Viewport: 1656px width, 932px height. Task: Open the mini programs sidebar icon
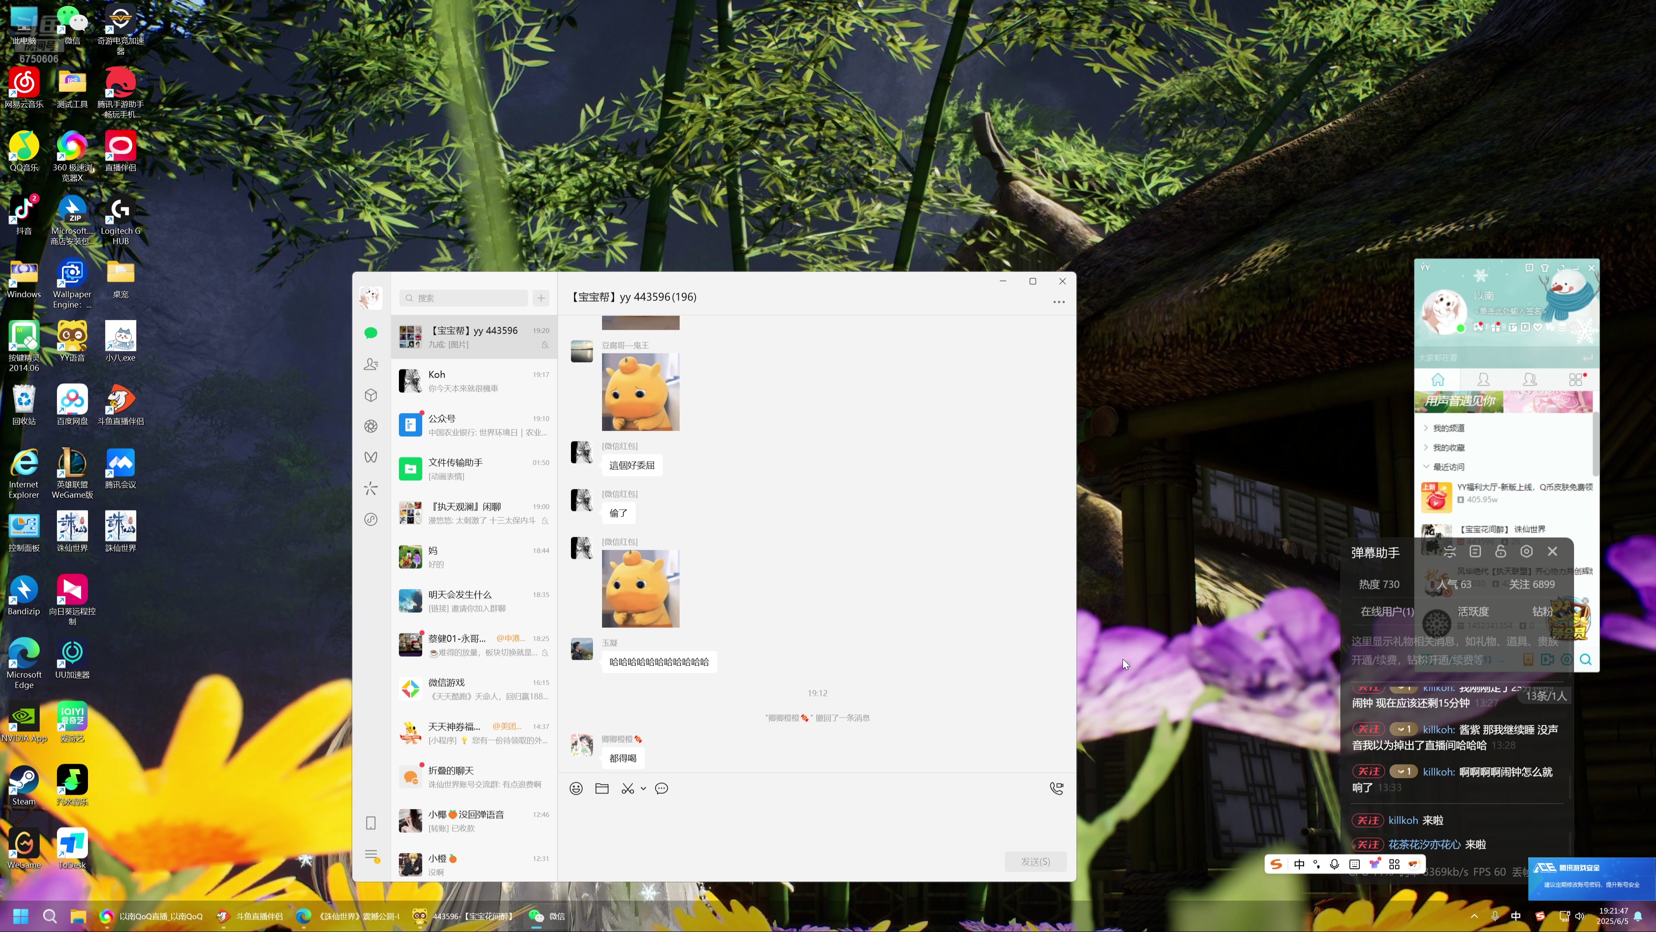371,519
